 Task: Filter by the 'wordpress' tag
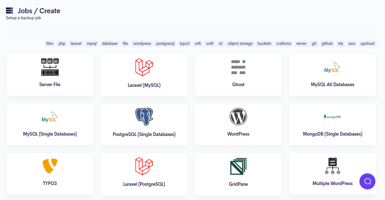tap(142, 43)
